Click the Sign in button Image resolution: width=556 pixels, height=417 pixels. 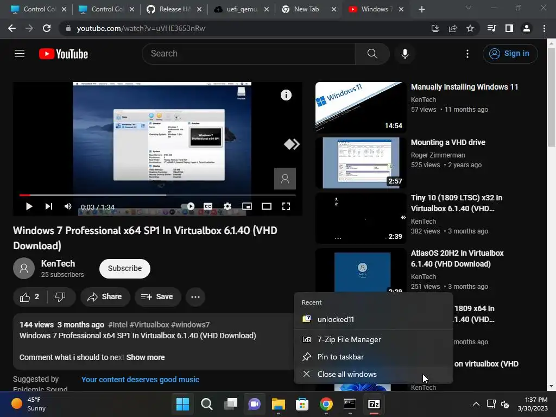click(510, 54)
